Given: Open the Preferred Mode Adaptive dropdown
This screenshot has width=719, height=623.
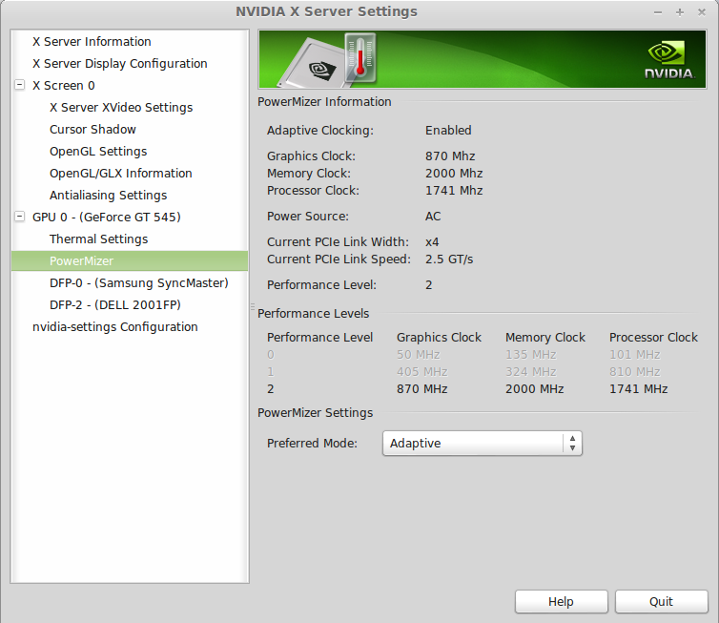Looking at the screenshot, I should tap(483, 444).
